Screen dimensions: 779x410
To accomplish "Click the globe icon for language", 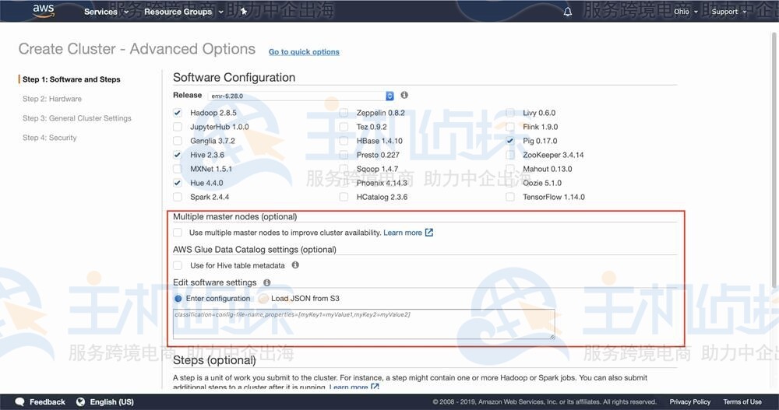I will [x=81, y=401].
